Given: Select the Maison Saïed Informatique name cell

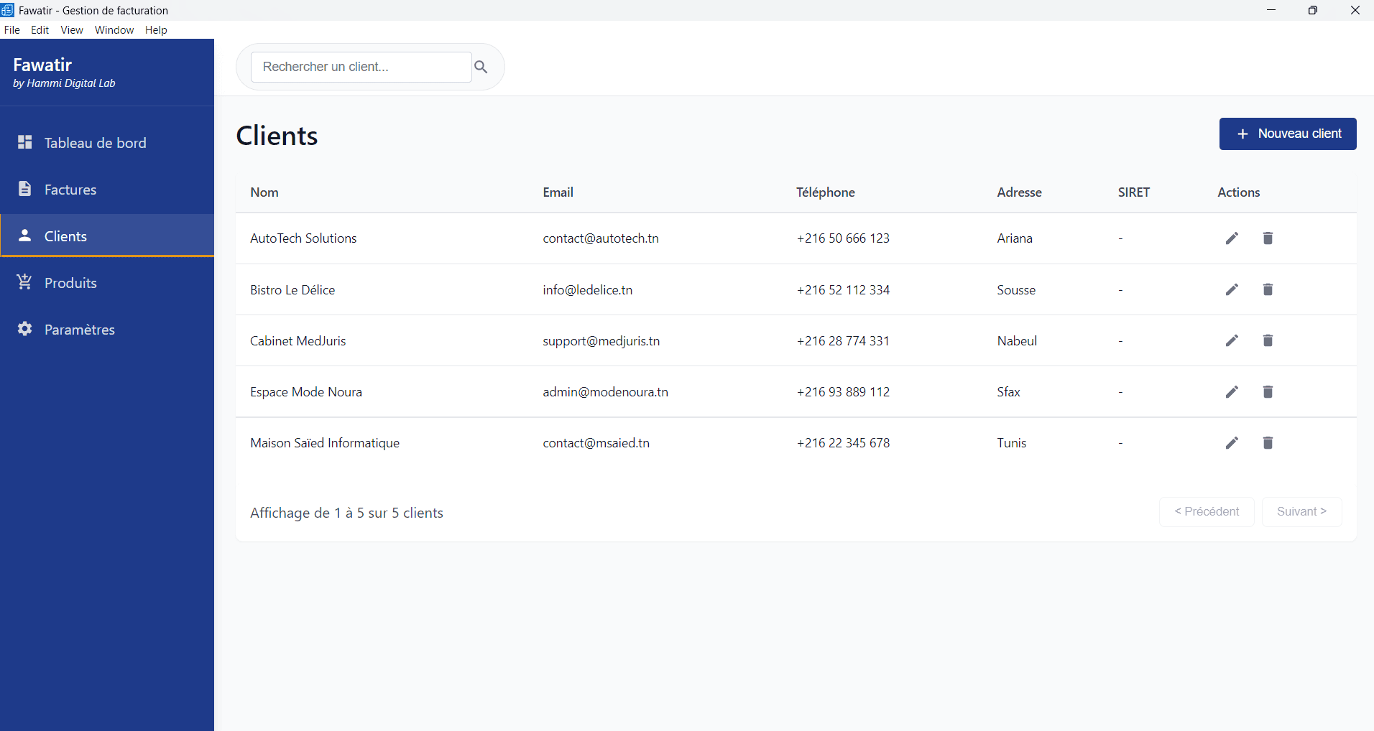Looking at the screenshot, I should [325, 443].
